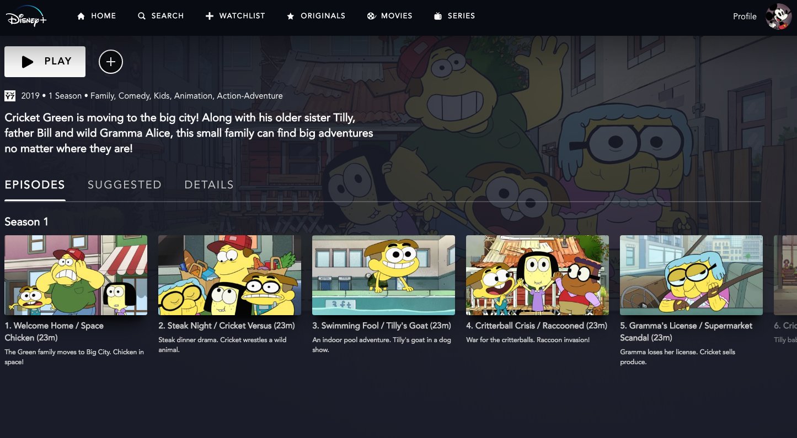
Task: Click the TV-Y7 rating badge
Action: tap(10, 96)
